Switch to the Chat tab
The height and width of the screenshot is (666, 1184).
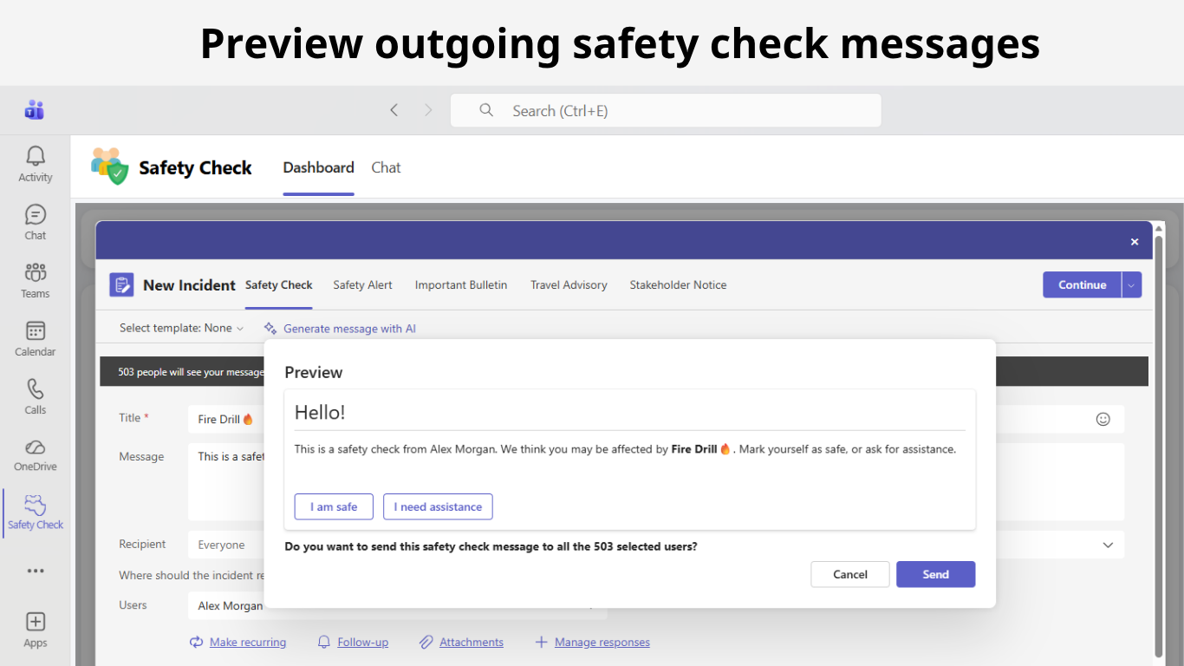point(386,167)
